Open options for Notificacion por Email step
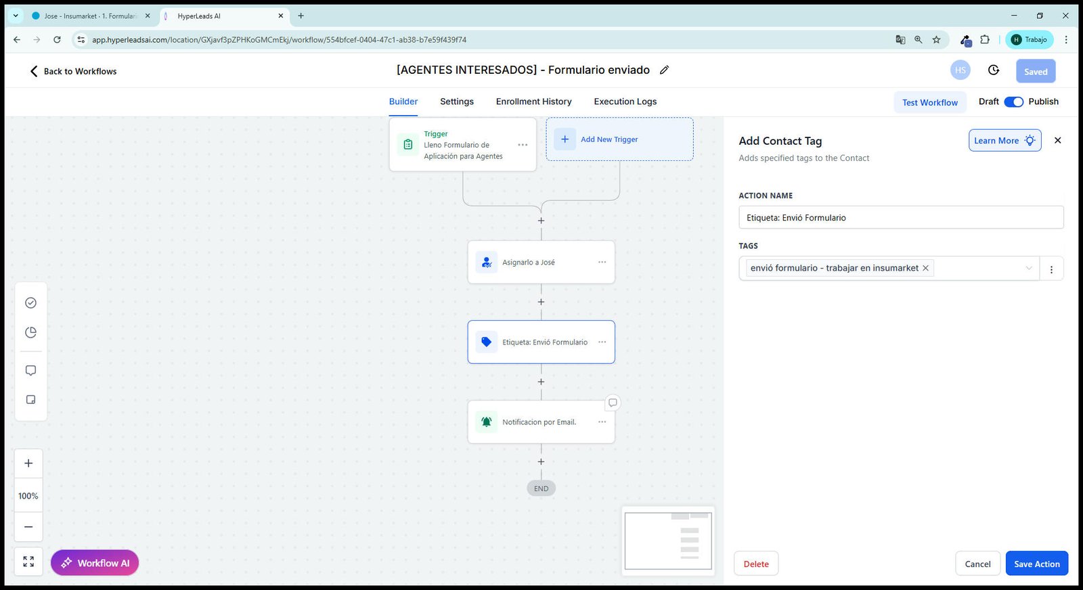The width and height of the screenshot is (1083, 590). (602, 422)
